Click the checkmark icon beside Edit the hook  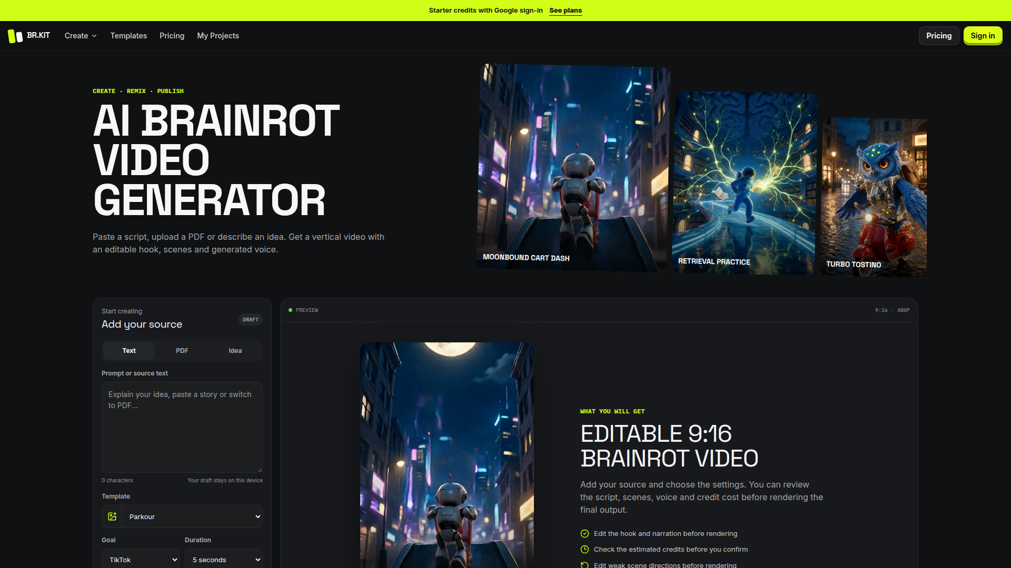coord(584,533)
